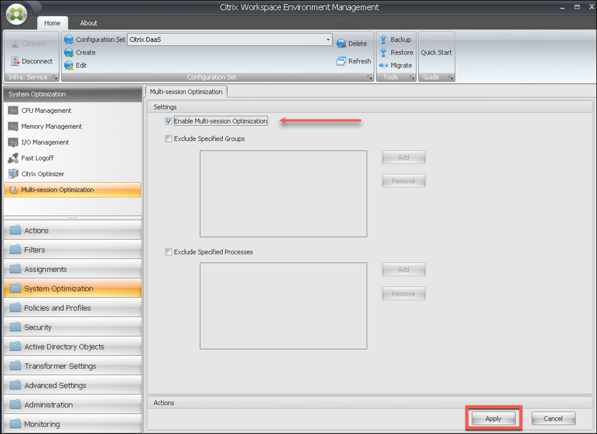Viewport: 597px width, 434px height.
Task: Open the Configuration Set dropdown
Action: pos(328,40)
